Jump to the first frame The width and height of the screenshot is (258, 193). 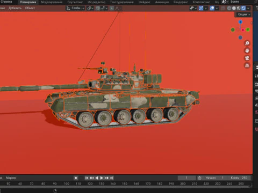tap(87, 178)
